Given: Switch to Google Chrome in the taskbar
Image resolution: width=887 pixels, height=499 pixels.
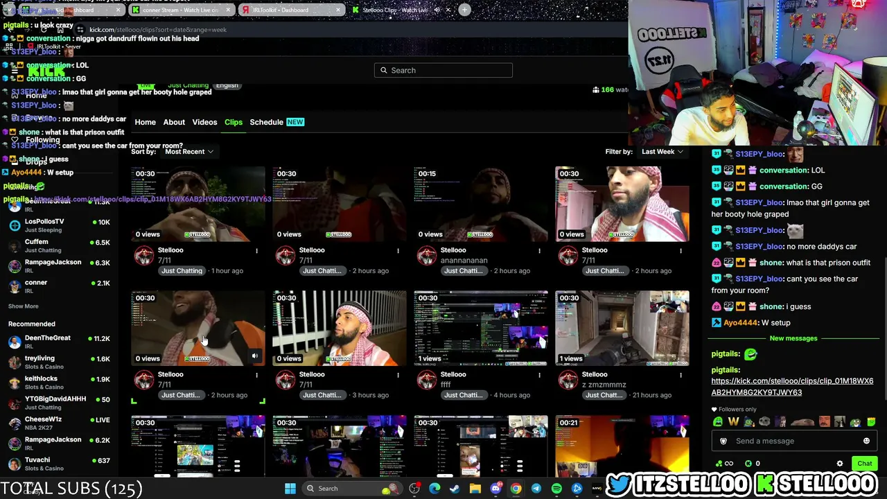Looking at the screenshot, I should 516,489.
